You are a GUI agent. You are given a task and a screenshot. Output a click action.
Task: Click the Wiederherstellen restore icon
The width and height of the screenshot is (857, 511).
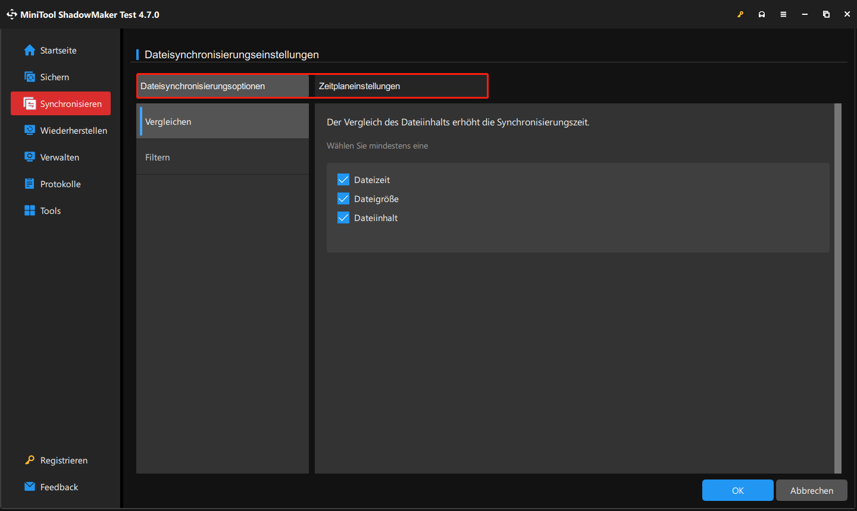pyautogui.click(x=30, y=130)
